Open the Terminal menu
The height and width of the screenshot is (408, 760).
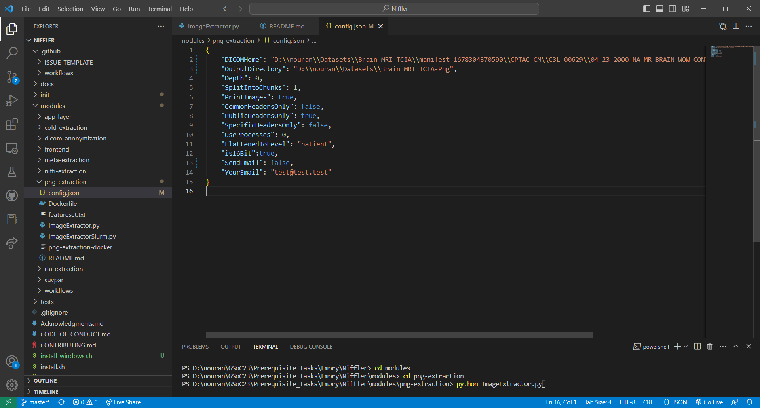pyautogui.click(x=160, y=9)
